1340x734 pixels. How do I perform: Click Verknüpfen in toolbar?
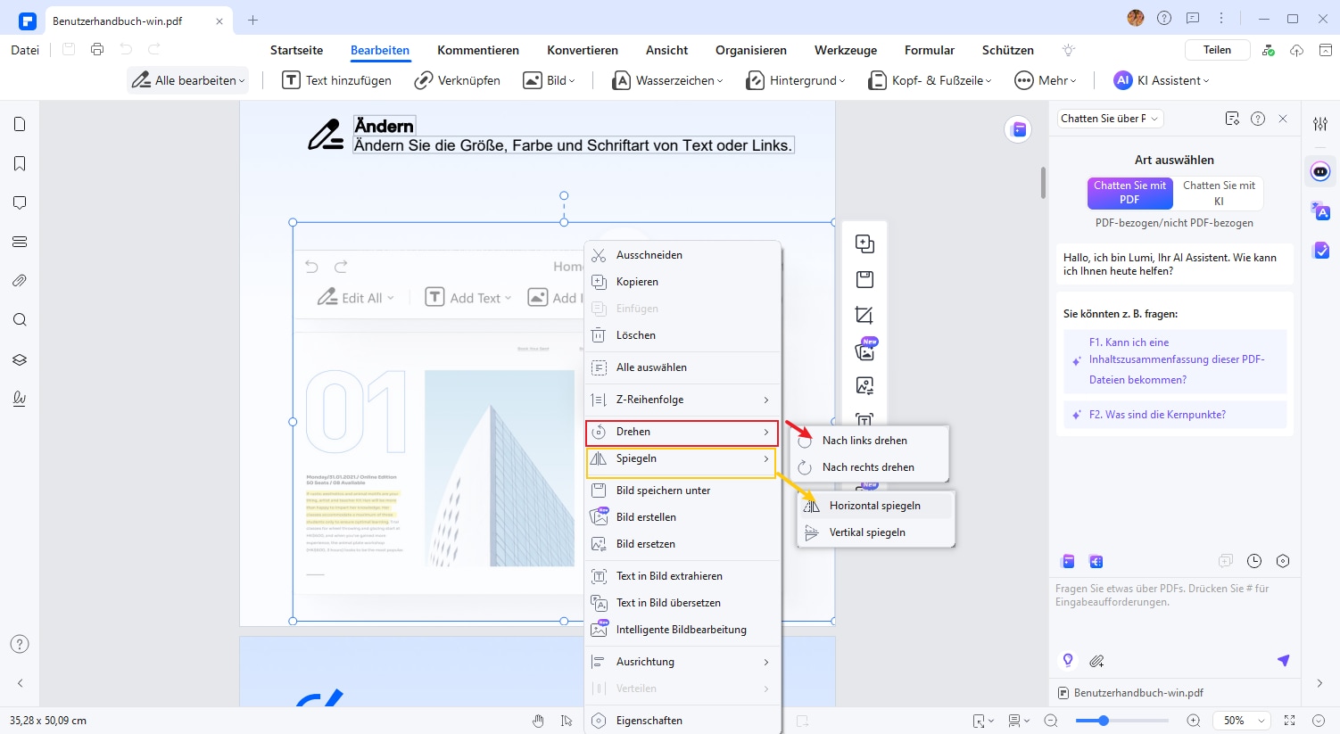point(457,80)
